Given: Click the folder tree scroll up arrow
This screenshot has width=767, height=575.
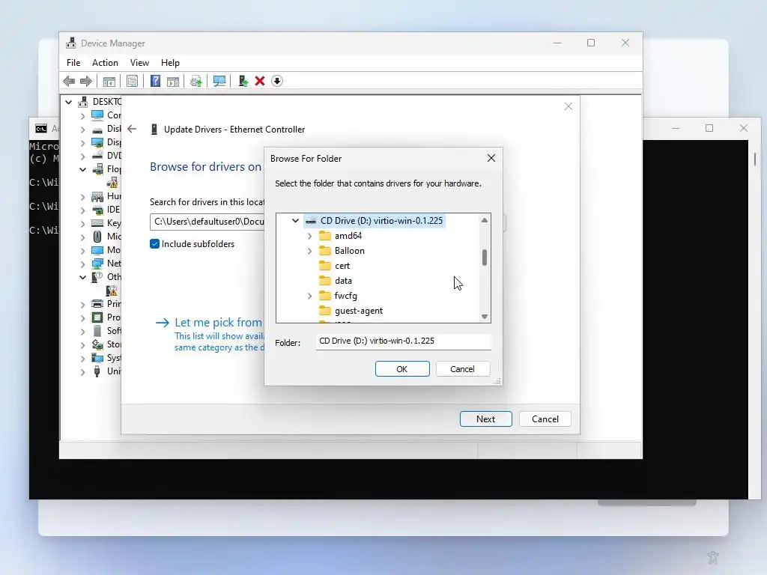Looking at the screenshot, I should click(x=485, y=220).
